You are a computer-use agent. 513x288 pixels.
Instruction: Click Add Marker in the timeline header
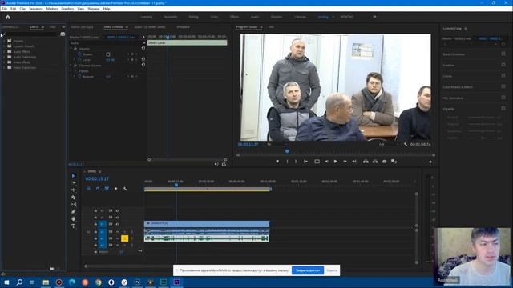(x=115, y=189)
